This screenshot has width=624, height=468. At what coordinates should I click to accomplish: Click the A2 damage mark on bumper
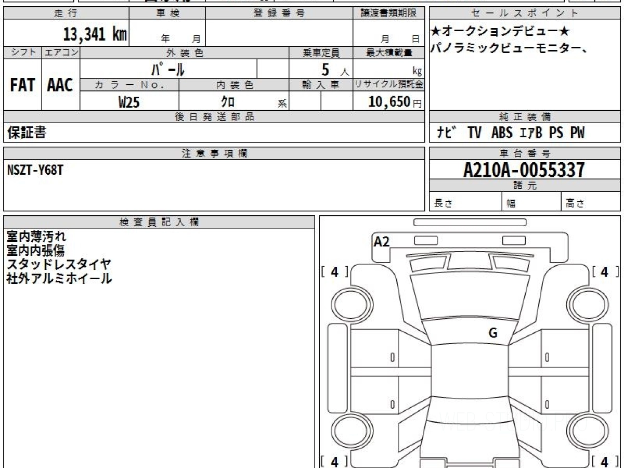[x=382, y=241]
